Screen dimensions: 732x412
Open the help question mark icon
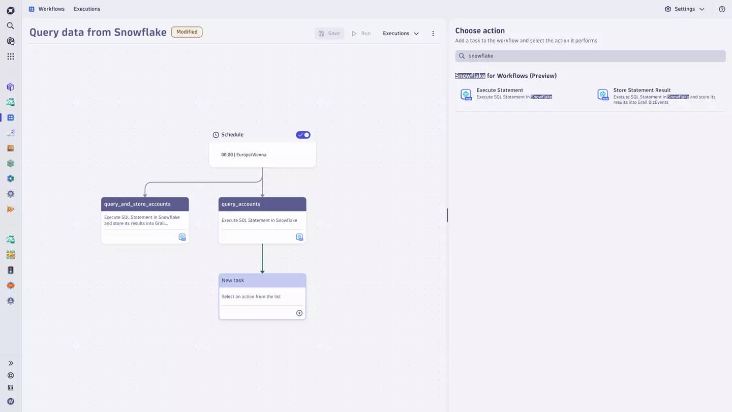pyautogui.click(x=722, y=9)
